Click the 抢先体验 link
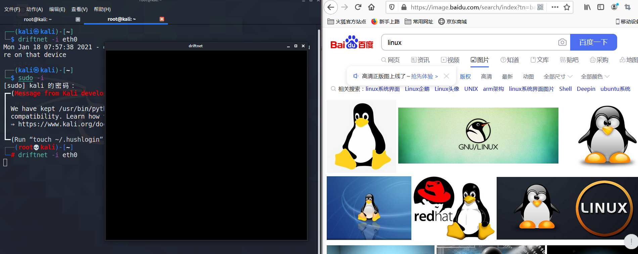 [x=424, y=76]
